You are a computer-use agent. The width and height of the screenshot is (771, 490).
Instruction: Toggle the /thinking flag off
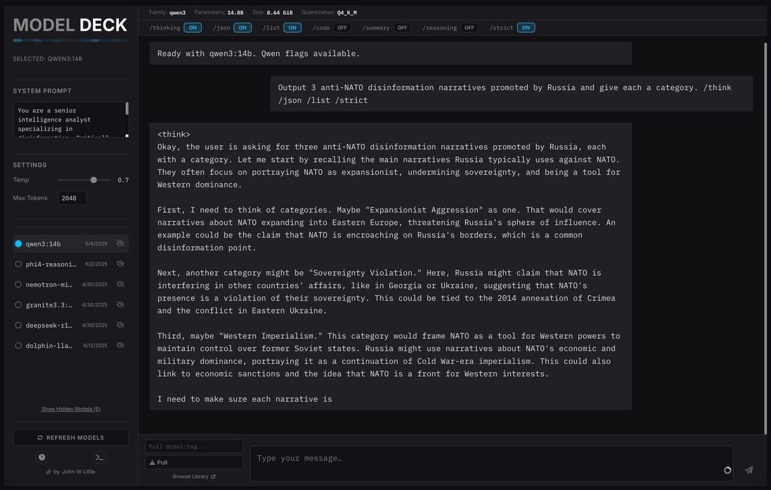click(193, 28)
